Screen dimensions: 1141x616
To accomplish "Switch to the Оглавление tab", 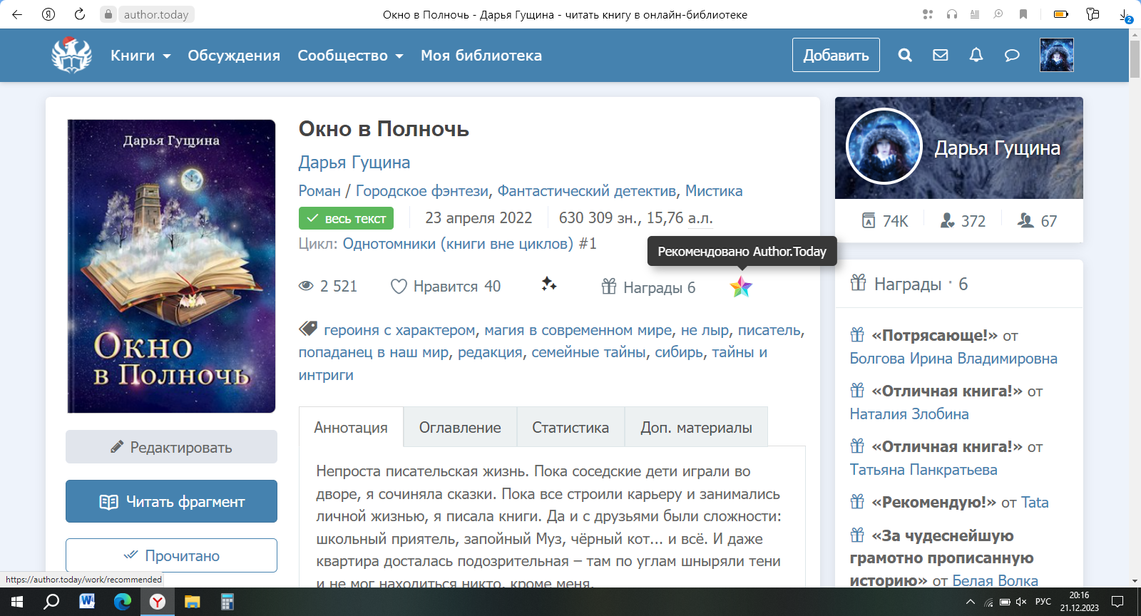I will click(460, 427).
